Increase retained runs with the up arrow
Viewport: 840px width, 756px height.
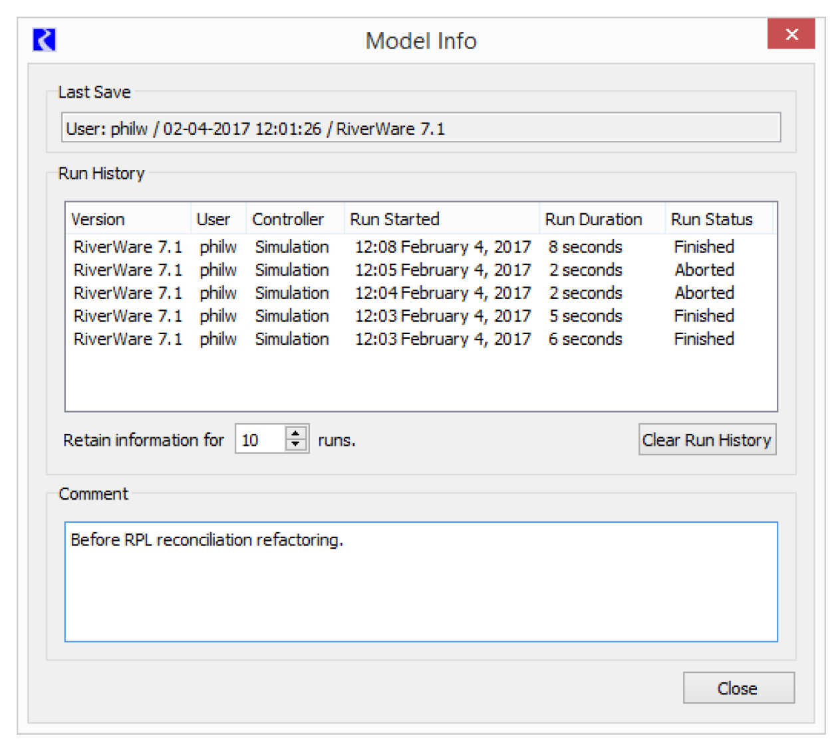(296, 433)
